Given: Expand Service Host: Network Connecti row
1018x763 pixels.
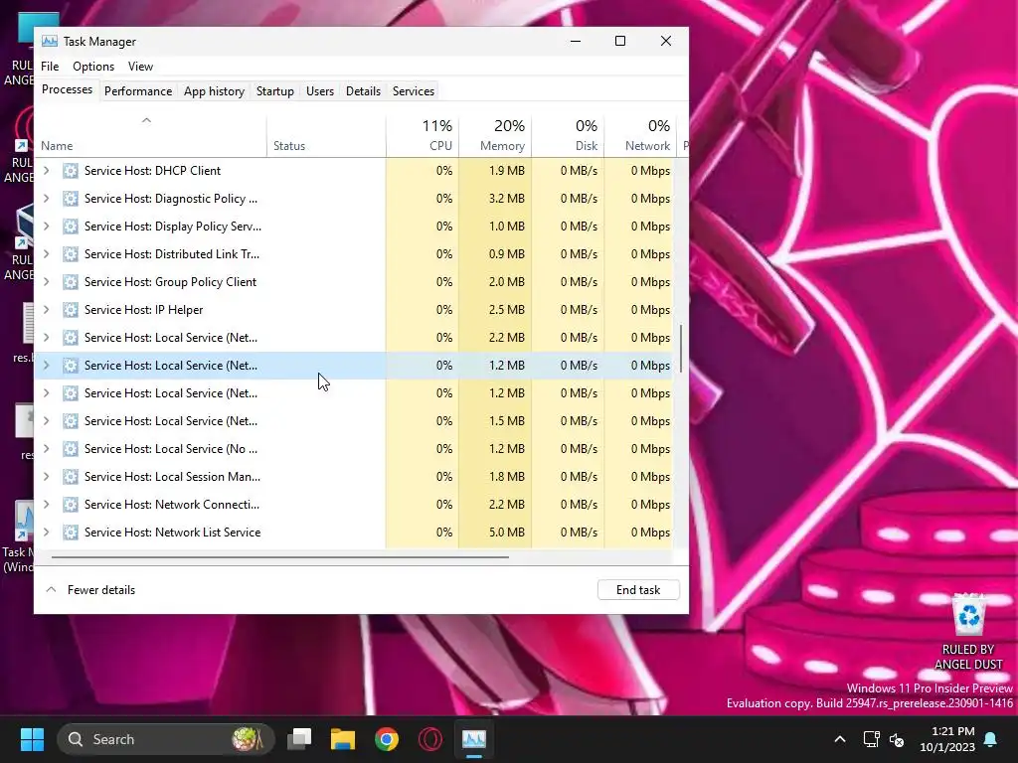Looking at the screenshot, I should coord(46,505).
